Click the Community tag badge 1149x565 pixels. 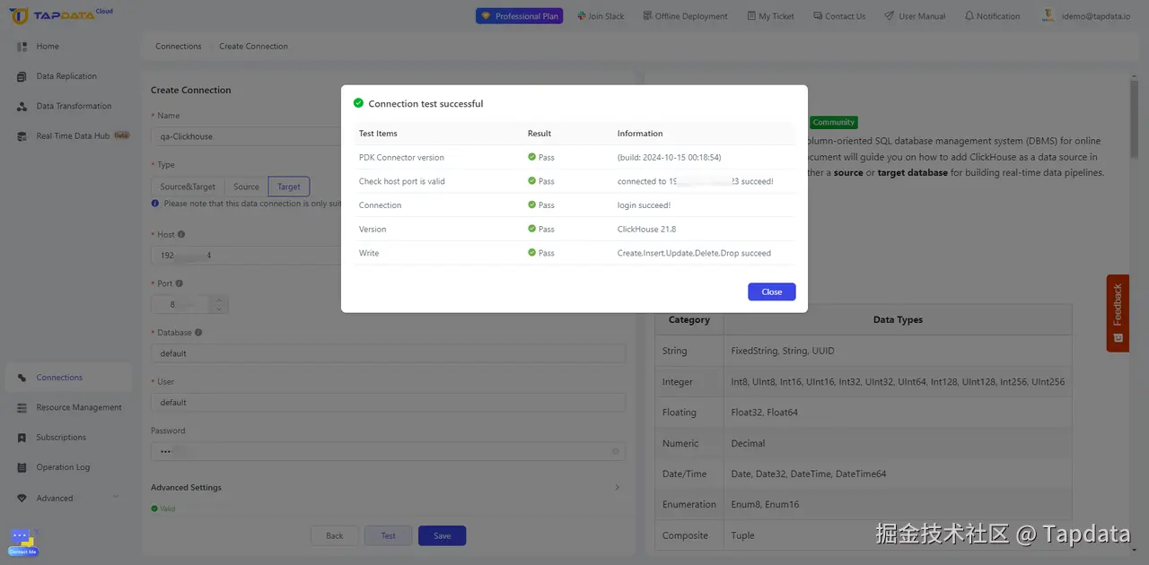[834, 122]
